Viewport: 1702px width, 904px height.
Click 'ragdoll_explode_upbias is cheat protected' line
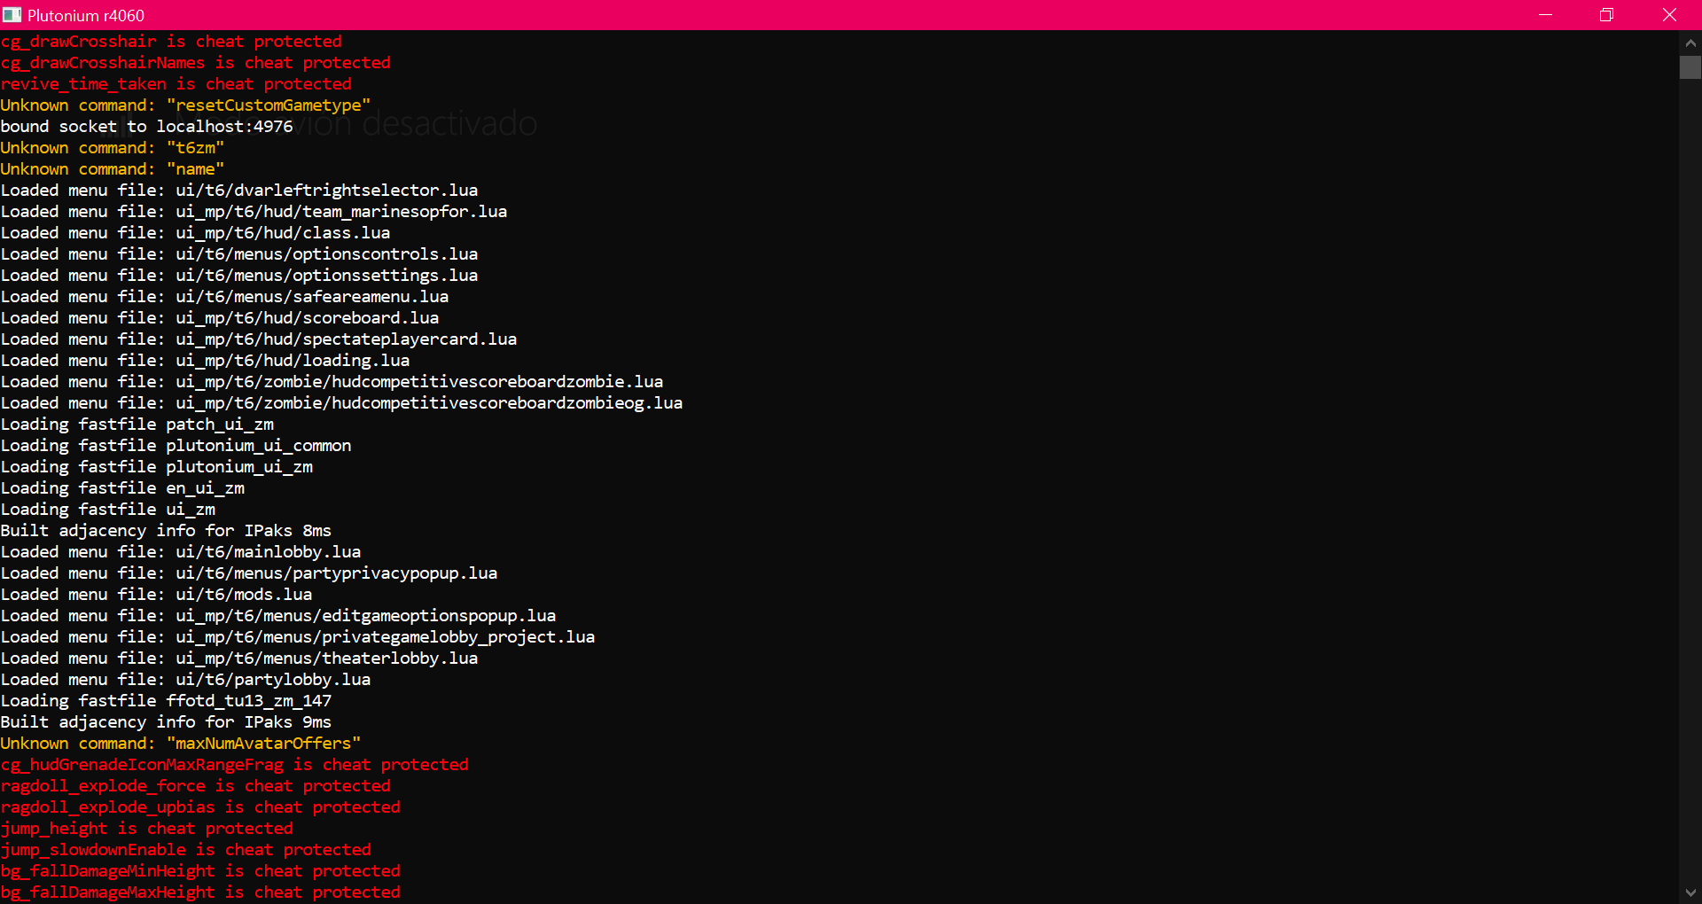click(x=200, y=807)
